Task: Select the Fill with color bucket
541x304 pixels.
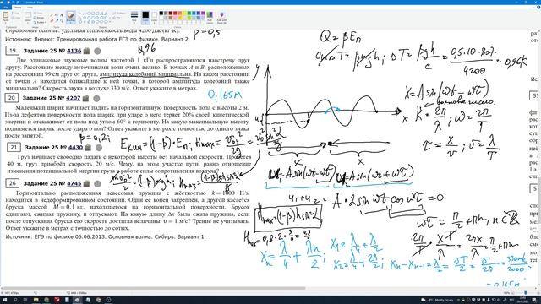Action: click(57, 15)
